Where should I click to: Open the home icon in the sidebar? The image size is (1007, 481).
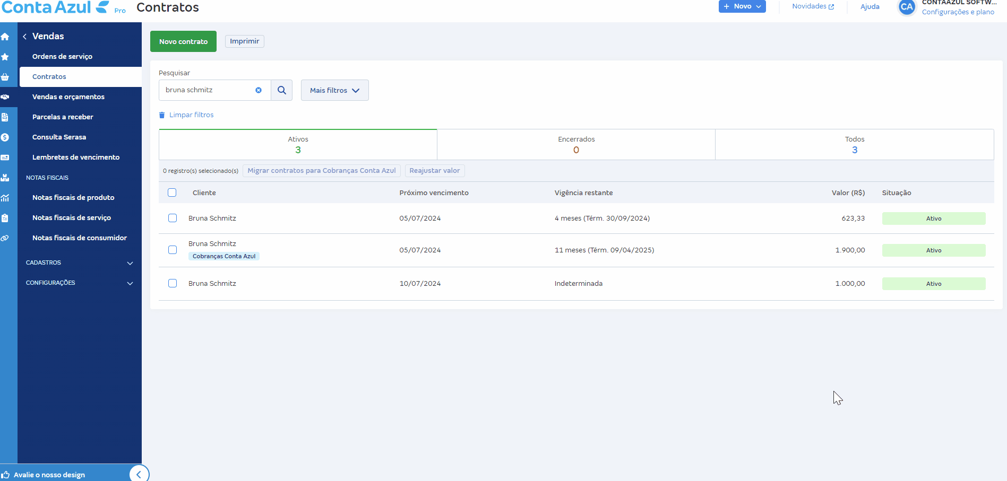tap(5, 37)
